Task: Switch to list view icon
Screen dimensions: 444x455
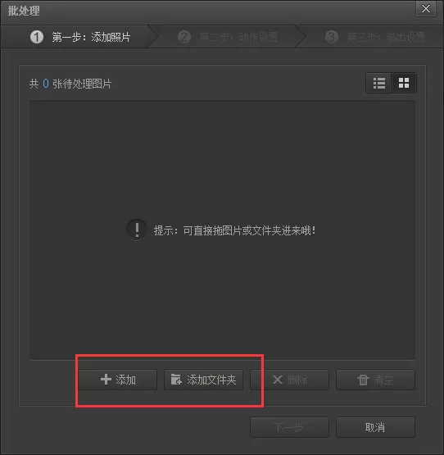Action: 378,83
